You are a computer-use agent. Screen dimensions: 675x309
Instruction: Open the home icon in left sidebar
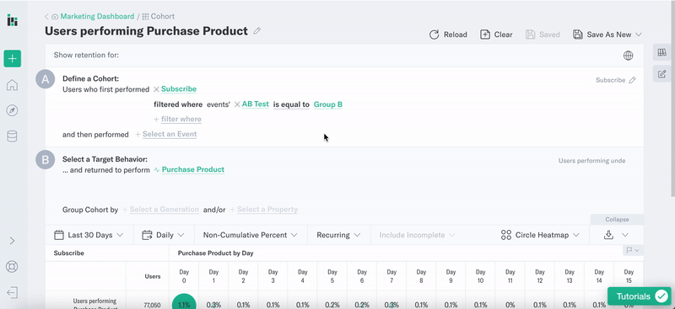coord(12,85)
